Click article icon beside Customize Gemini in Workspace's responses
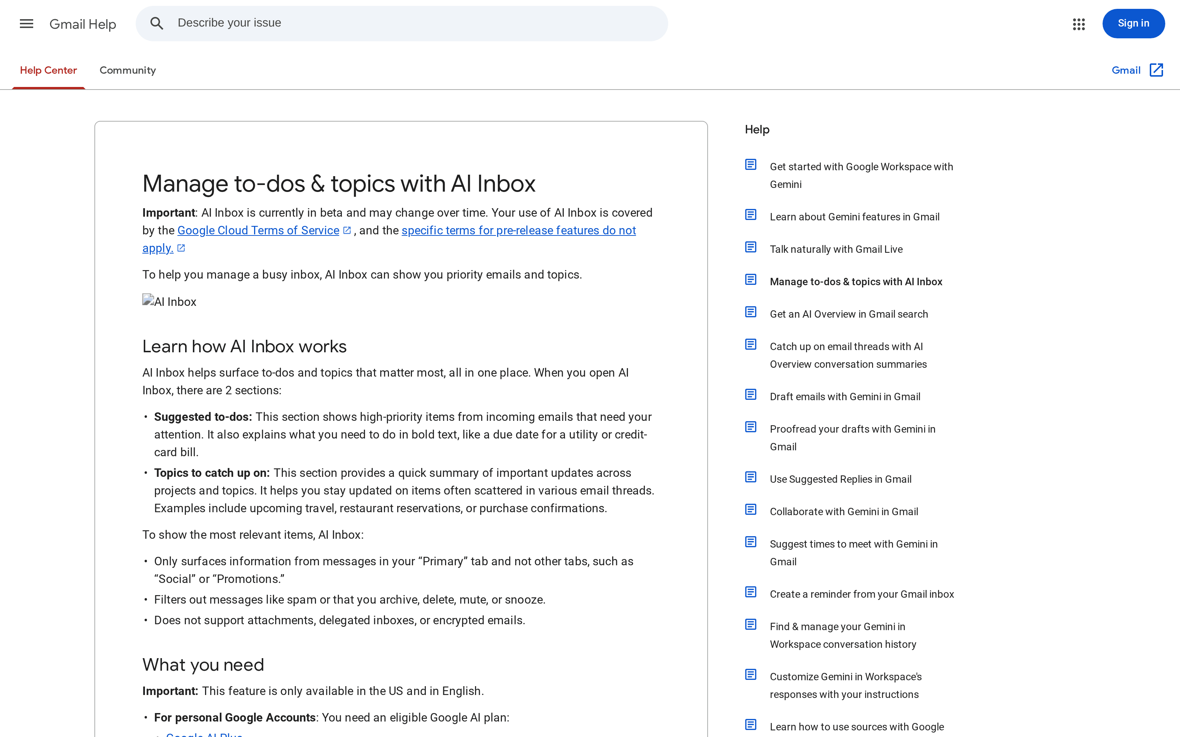Viewport: 1180px width, 737px height. (x=751, y=675)
